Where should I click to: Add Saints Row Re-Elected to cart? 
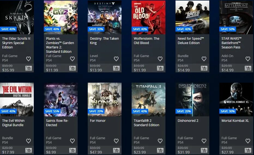(72, 150)
